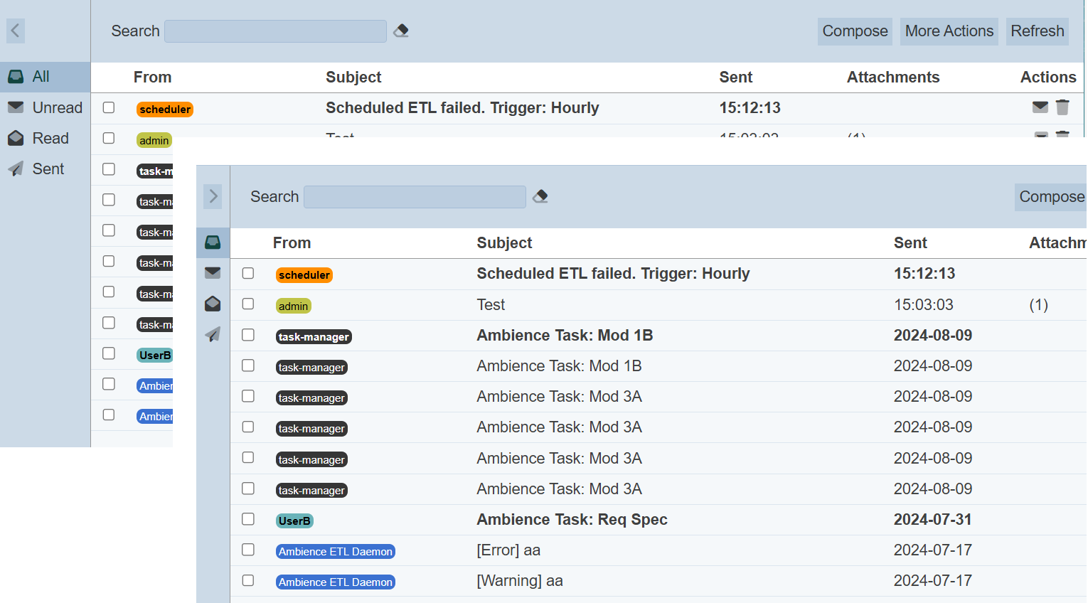Viewport: 1088px width, 603px height.
Task: Expand the sidebar with the right chevron
Action: (213, 196)
